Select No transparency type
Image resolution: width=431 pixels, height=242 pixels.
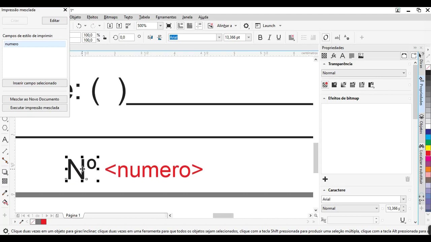325,85
